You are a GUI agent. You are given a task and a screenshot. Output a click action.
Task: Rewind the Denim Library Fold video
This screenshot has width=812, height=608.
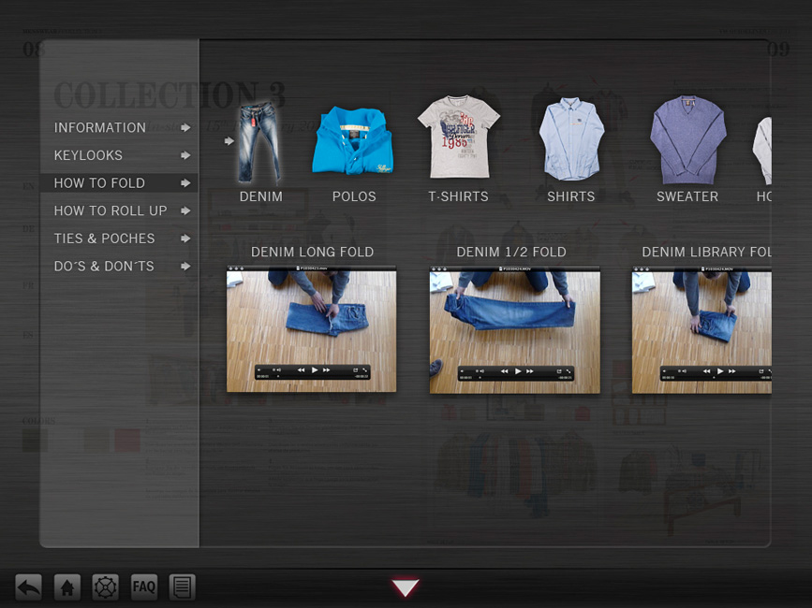tap(706, 371)
